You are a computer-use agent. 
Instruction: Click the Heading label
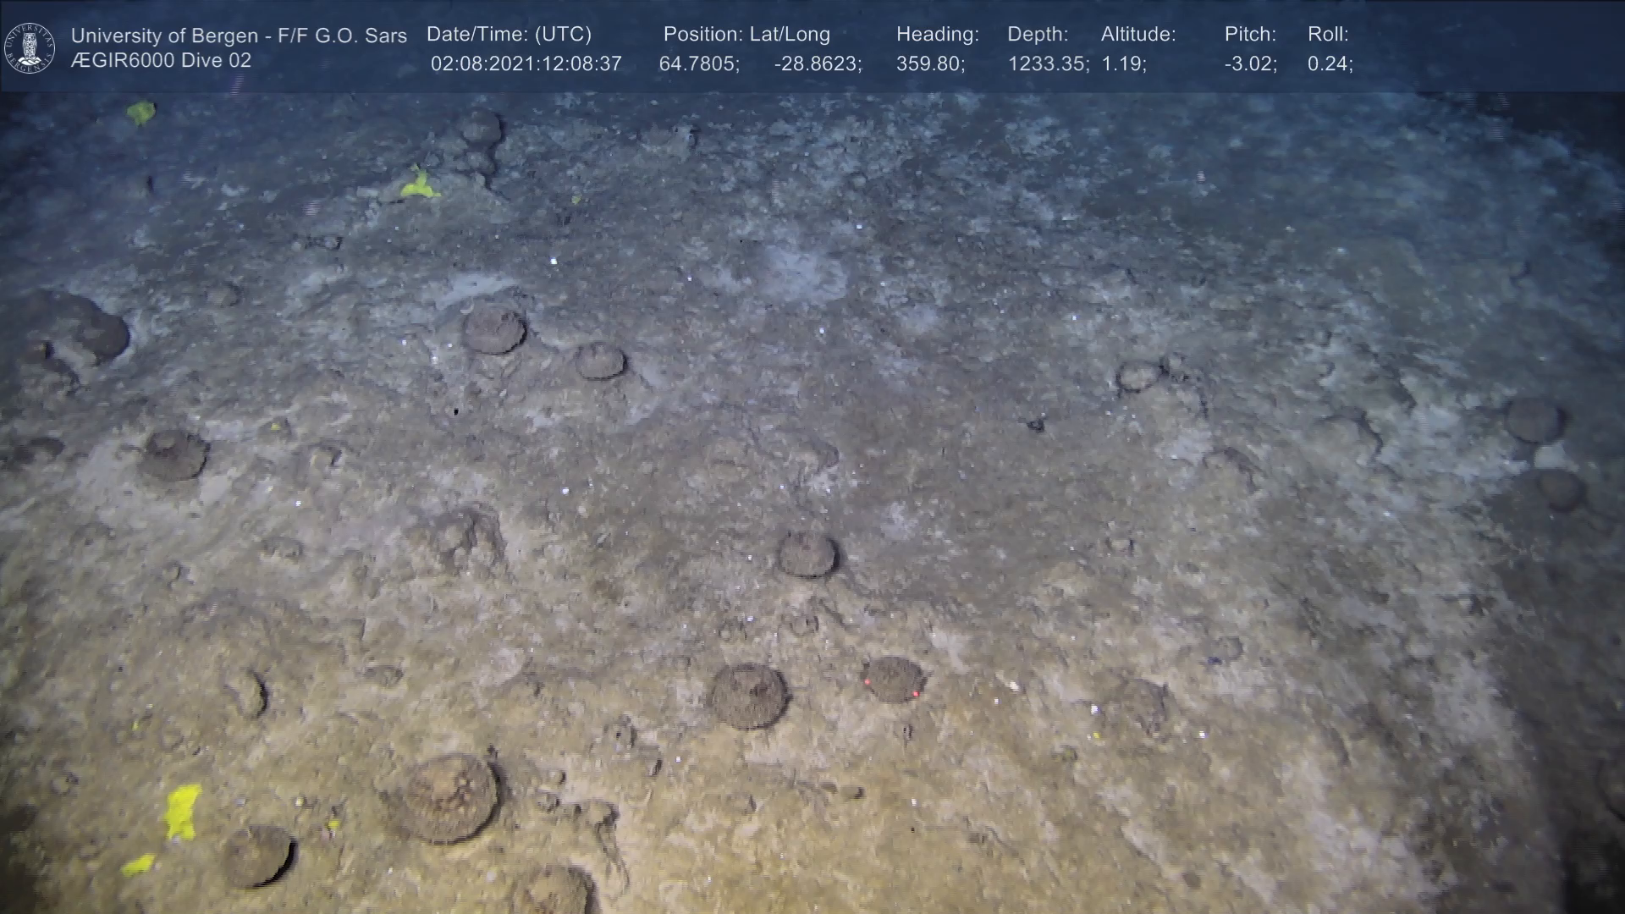(937, 35)
